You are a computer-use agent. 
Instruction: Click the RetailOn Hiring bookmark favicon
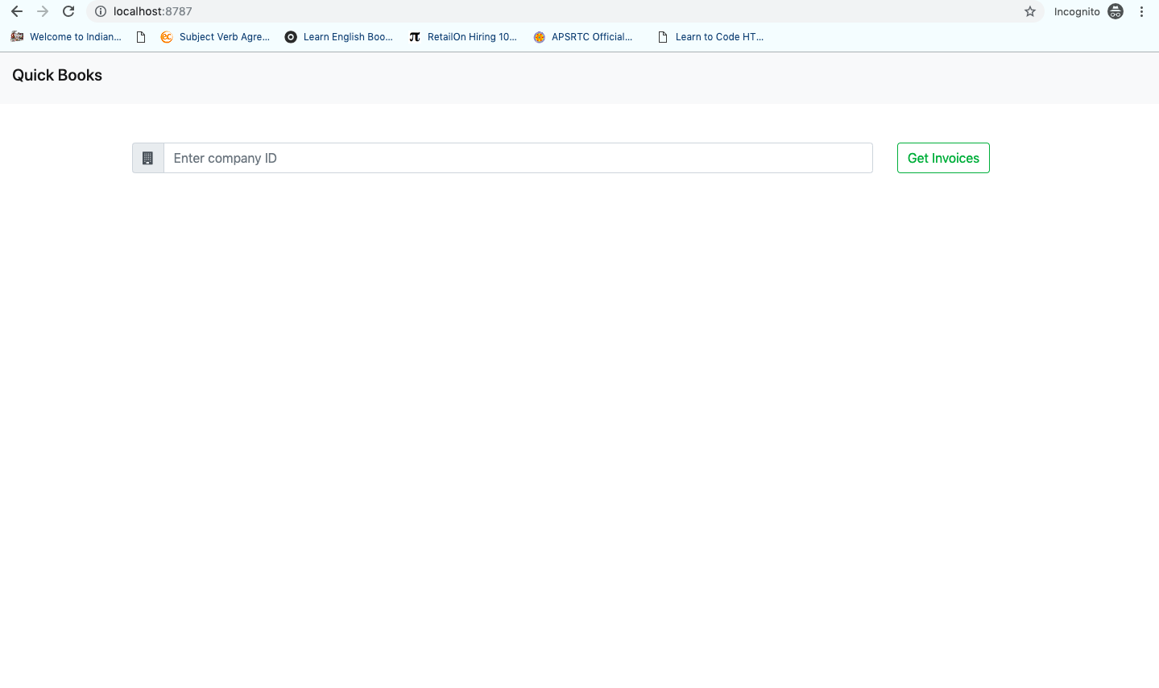point(415,36)
